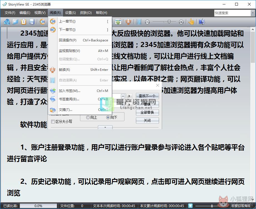Select the 向上 search direction radio
256x209 pixels.
click(x=88, y=117)
